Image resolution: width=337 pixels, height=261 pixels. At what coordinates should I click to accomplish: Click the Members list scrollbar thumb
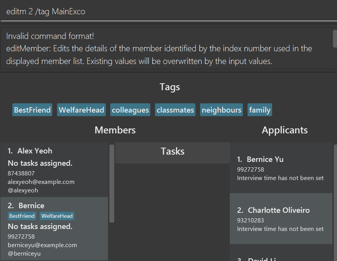pyautogui.click(x=112, y=184)
